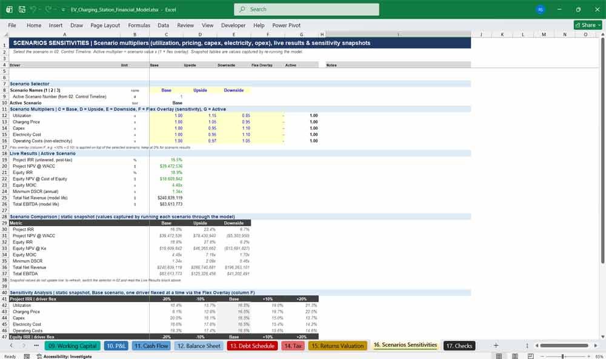The width and height of the screenshot is (606, 359).
Task: Switch to 13. Debt Schedule sheet
Action: pos(252,346)
